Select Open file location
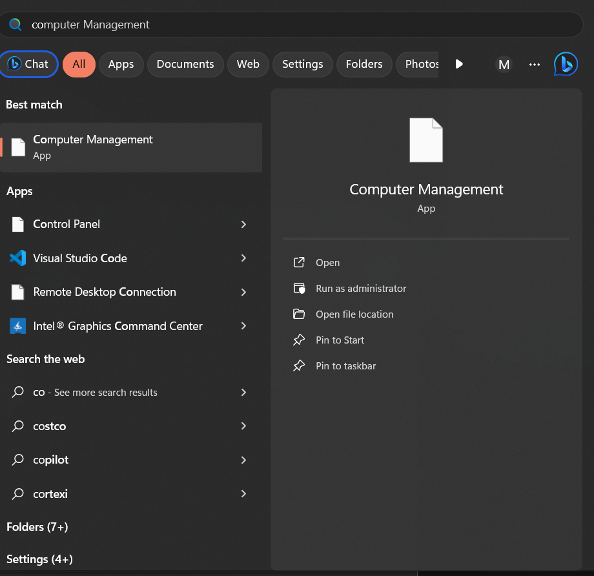The image size is (594, 576). pyautogui.click(x=354, y=314)
